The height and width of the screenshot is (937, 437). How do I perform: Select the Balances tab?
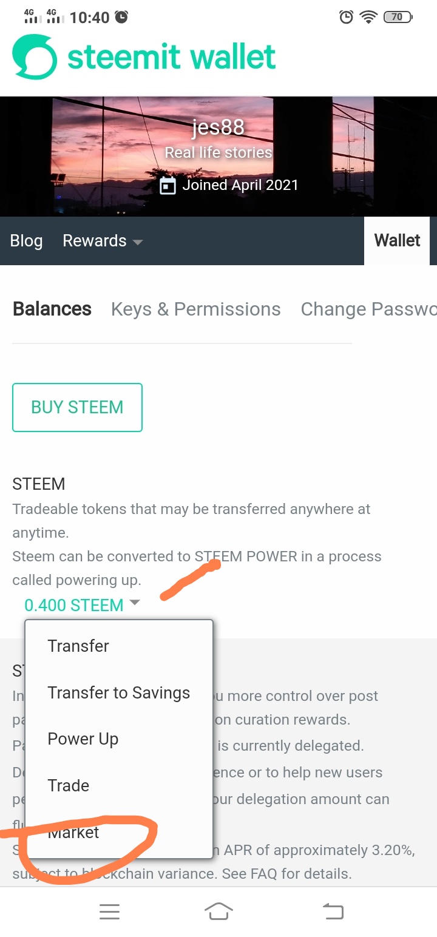pyautogui.click(x=52, y=310)
